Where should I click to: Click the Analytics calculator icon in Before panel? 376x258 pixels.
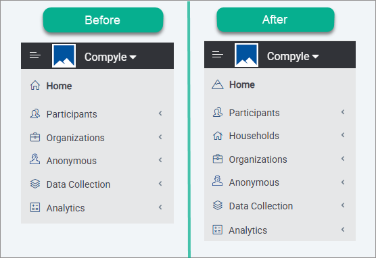(x=35, y=207)
